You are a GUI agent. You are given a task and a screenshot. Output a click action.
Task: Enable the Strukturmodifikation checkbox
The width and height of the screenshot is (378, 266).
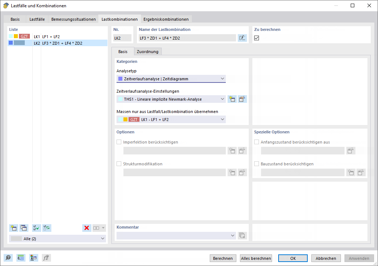click(x=119, y=164)
